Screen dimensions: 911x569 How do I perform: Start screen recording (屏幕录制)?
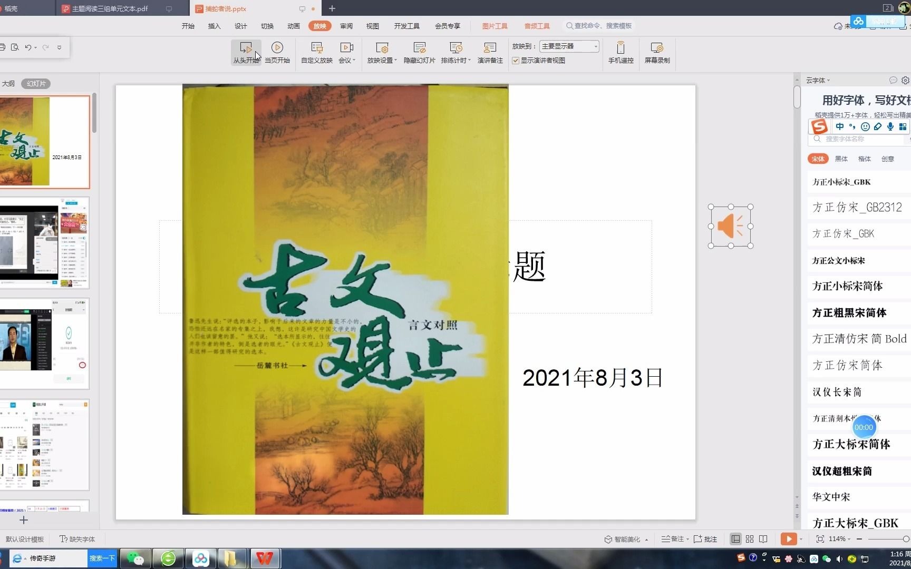[x=657, y=52]
